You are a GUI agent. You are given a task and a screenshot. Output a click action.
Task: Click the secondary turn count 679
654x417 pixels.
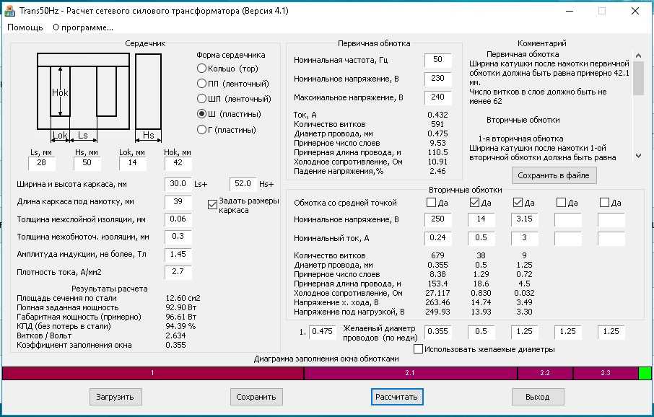(437, 255)
